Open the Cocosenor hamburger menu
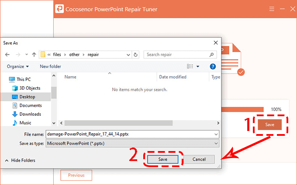Viewport: 297px width, 185px height. pyautogui.click(x=272, y=9)
